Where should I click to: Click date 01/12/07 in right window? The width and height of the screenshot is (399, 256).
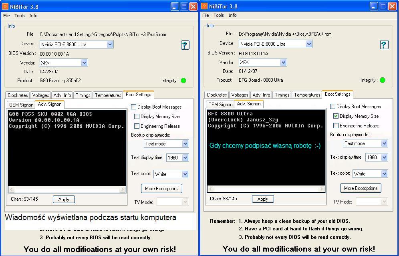248,71
